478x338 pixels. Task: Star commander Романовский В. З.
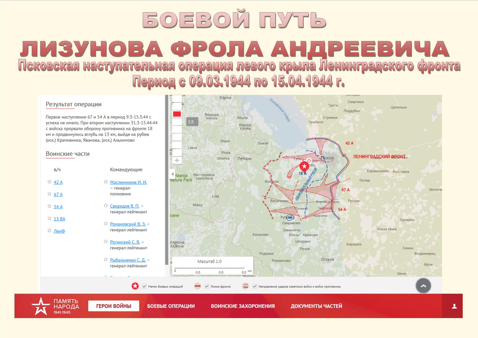[x=106, y=224]
